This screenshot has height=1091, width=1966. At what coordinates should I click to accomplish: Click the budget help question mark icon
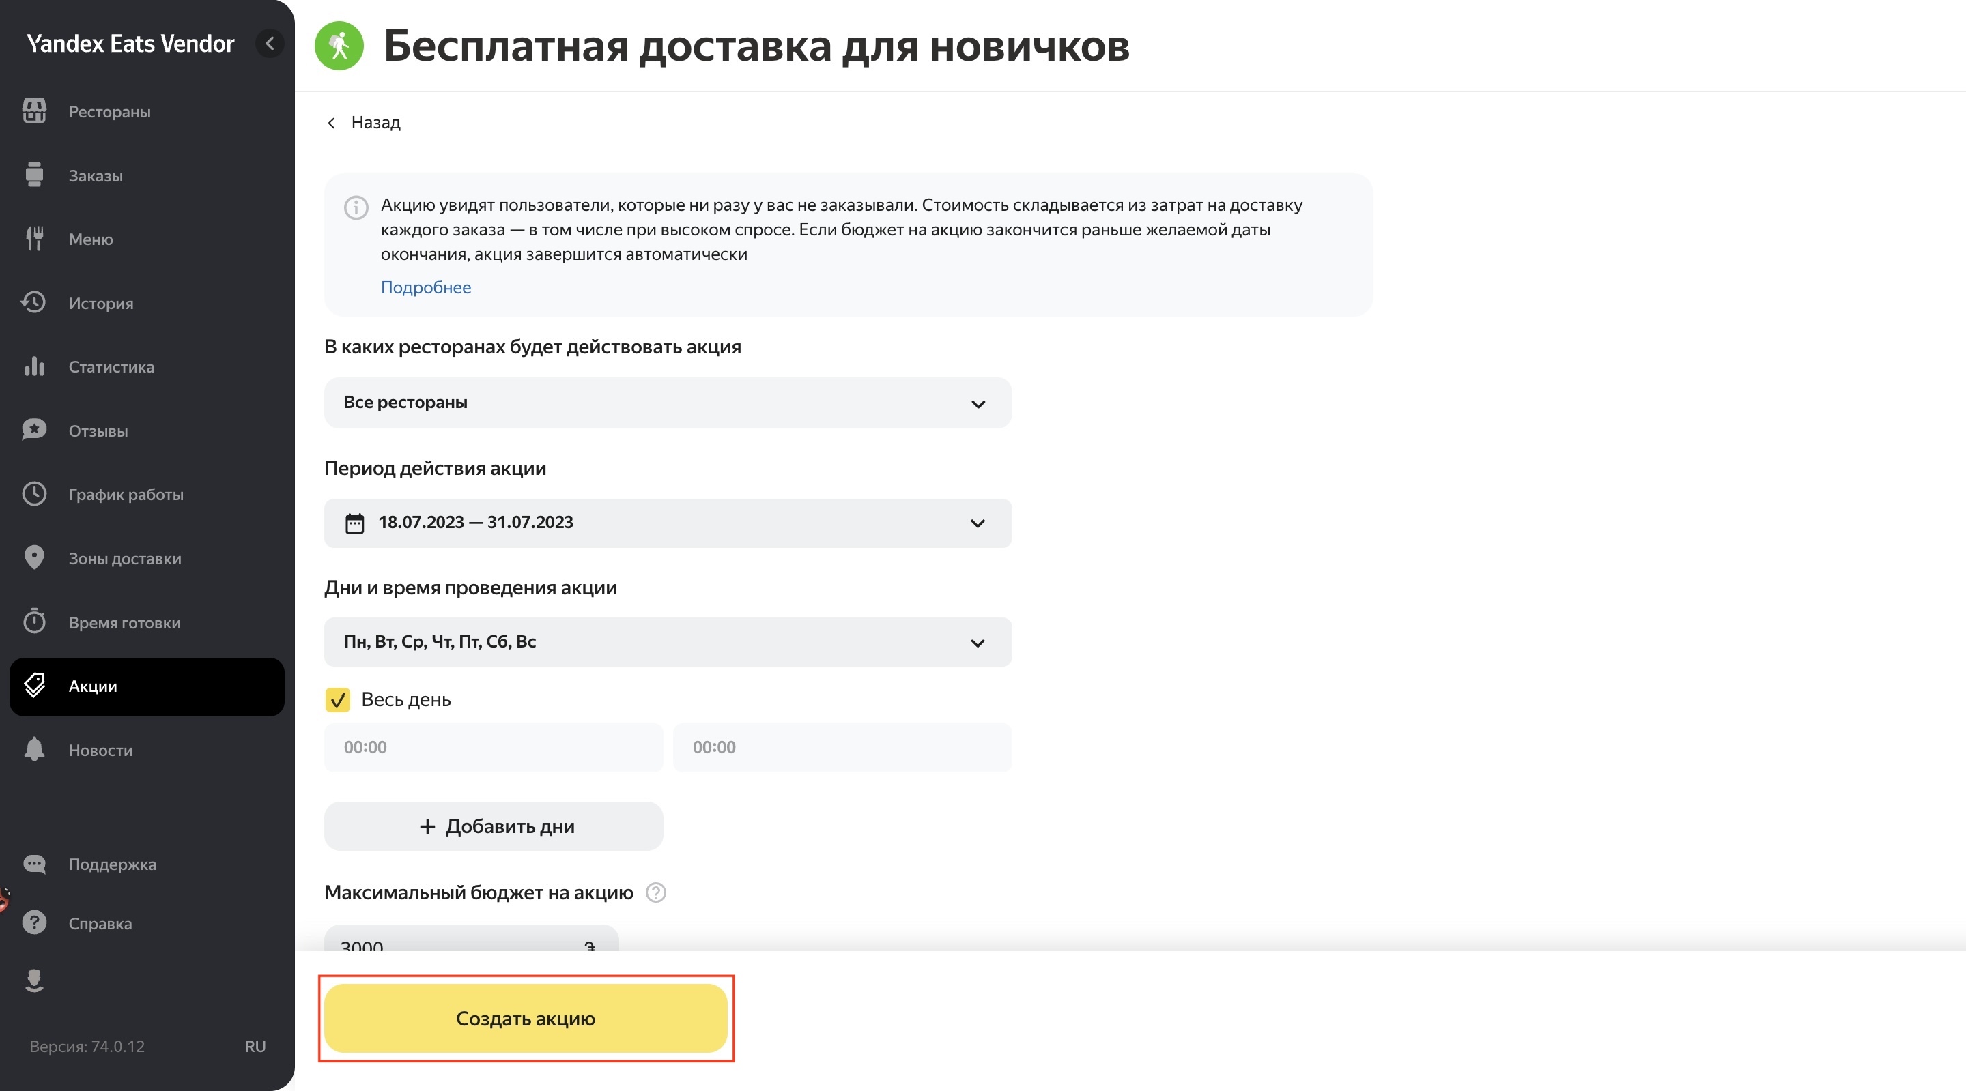655,892
